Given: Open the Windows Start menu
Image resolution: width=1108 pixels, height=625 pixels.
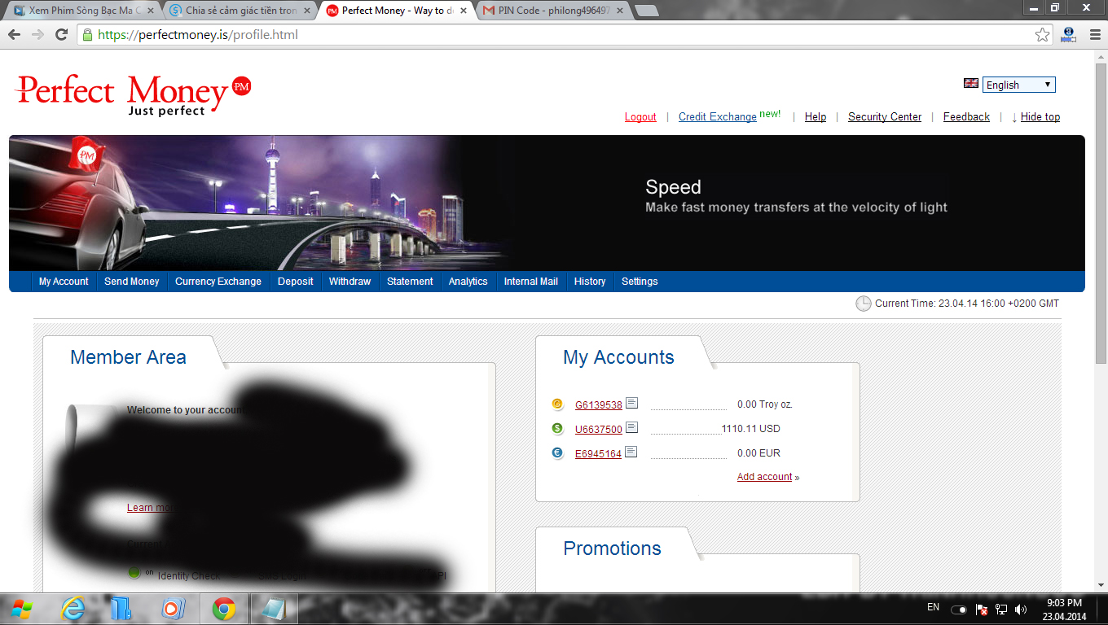Looking at the screenshot, I should (x=20, y=609).
